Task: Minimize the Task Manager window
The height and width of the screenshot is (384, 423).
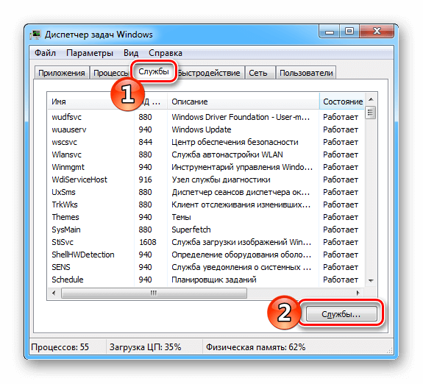Action: pos(330,32)
